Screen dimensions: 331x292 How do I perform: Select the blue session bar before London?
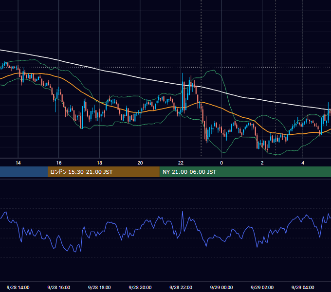coord(24,172)
